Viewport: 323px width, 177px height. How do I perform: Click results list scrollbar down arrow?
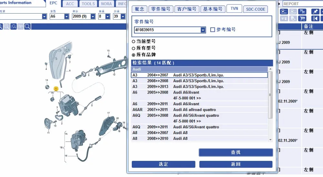coord(270,140)
